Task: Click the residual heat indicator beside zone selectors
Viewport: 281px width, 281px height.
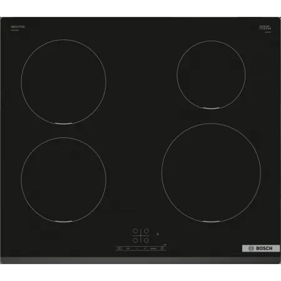Action: (157, 234)
